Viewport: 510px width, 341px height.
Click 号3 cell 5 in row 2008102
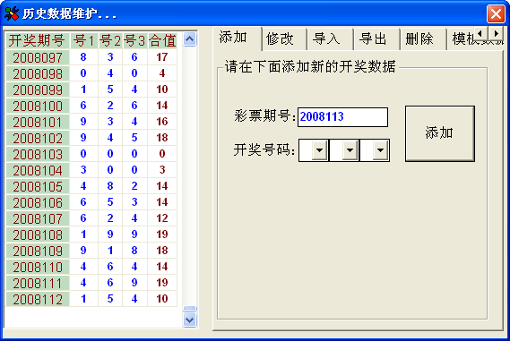pyautogui.click(x=135, y=138)
